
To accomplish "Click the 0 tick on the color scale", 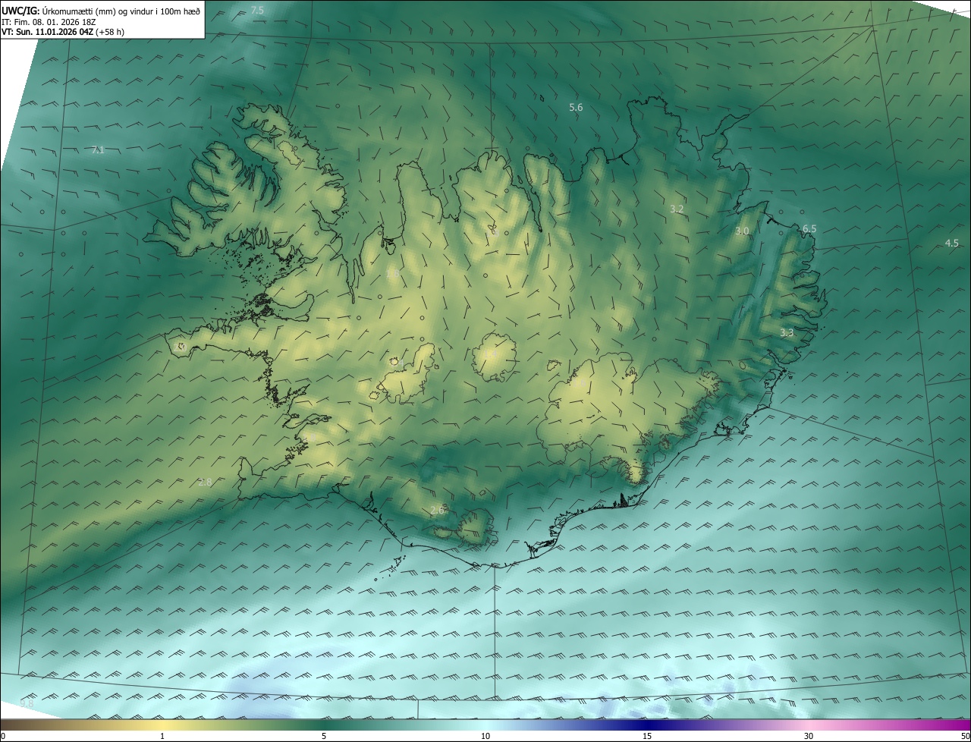I will [3, 736].
